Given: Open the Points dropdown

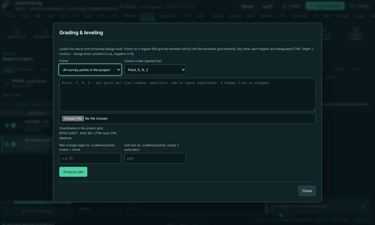Looking at the screenshot, I should [90, 70].
